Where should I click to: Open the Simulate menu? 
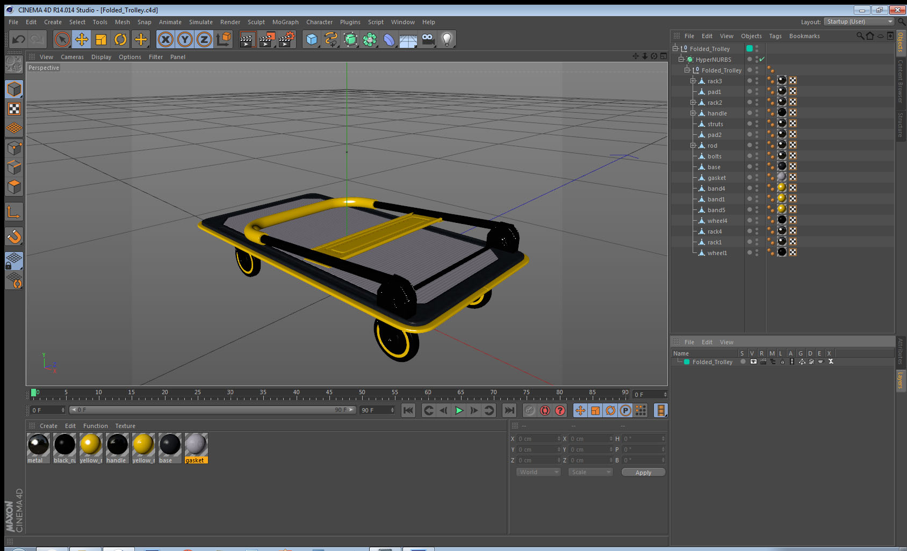tap(201, 22)
